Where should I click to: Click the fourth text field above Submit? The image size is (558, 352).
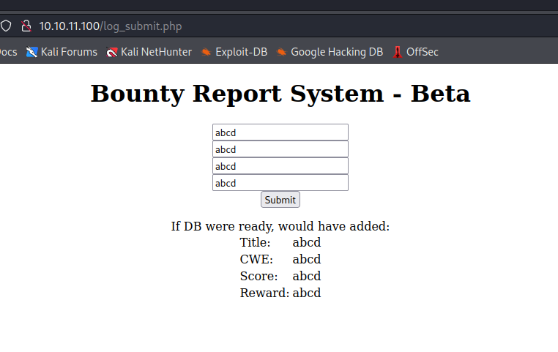pos(280,183)
